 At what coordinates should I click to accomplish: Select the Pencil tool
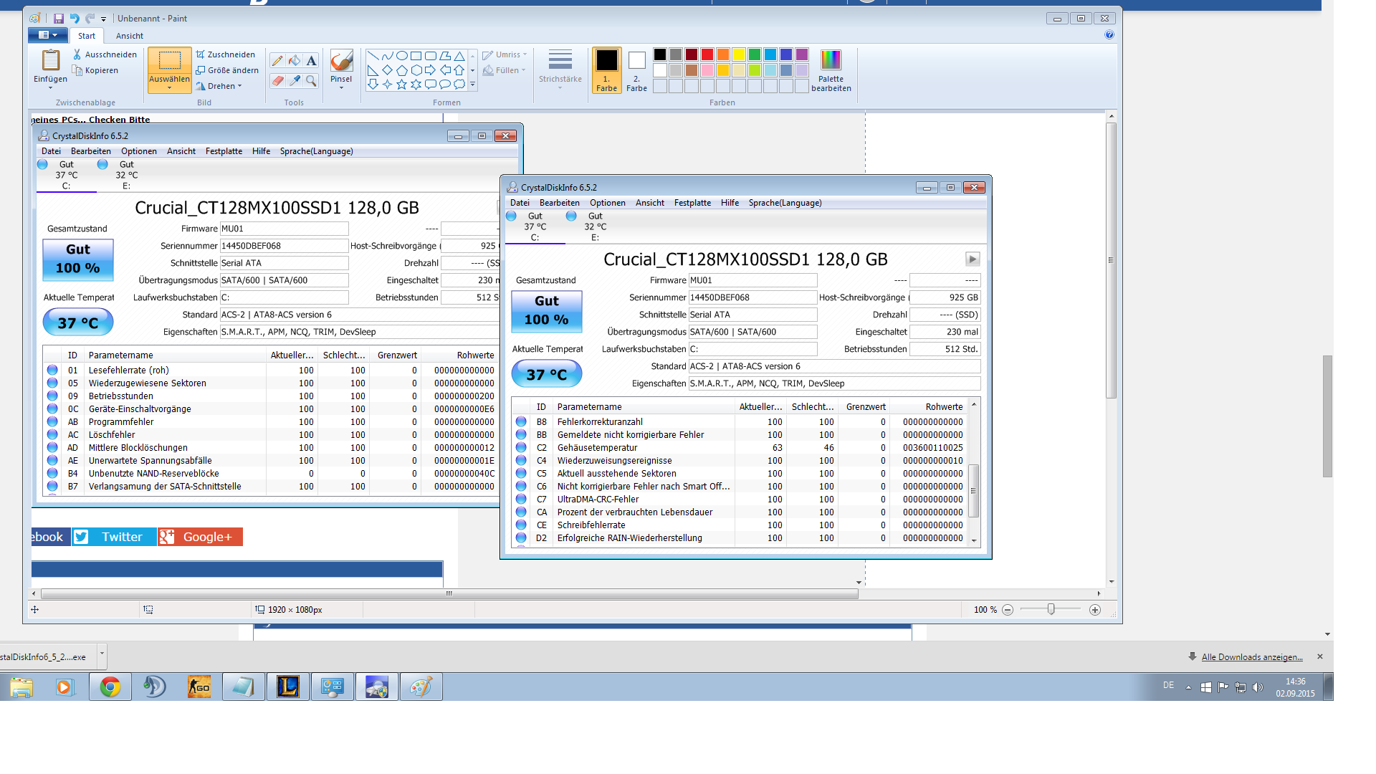[x=277, y=61]
